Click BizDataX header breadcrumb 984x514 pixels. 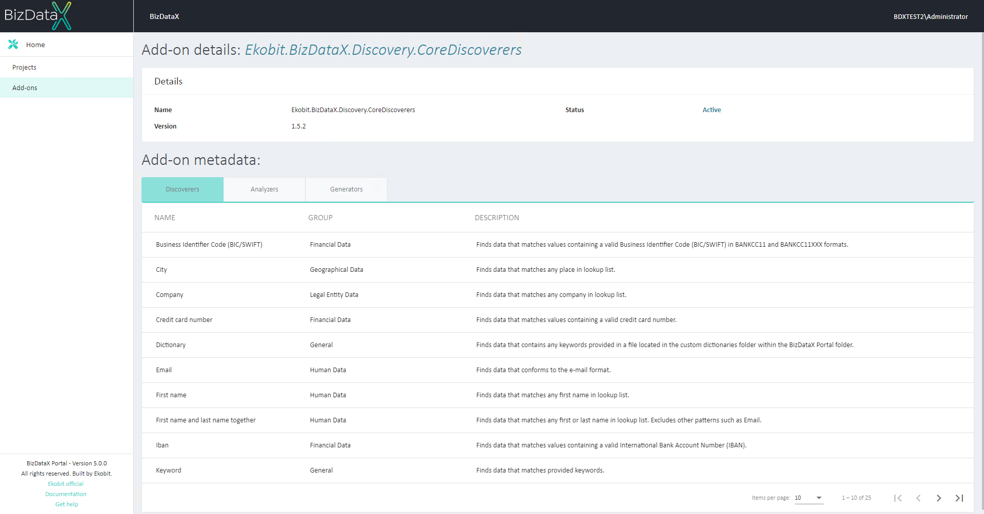[164, 16]
